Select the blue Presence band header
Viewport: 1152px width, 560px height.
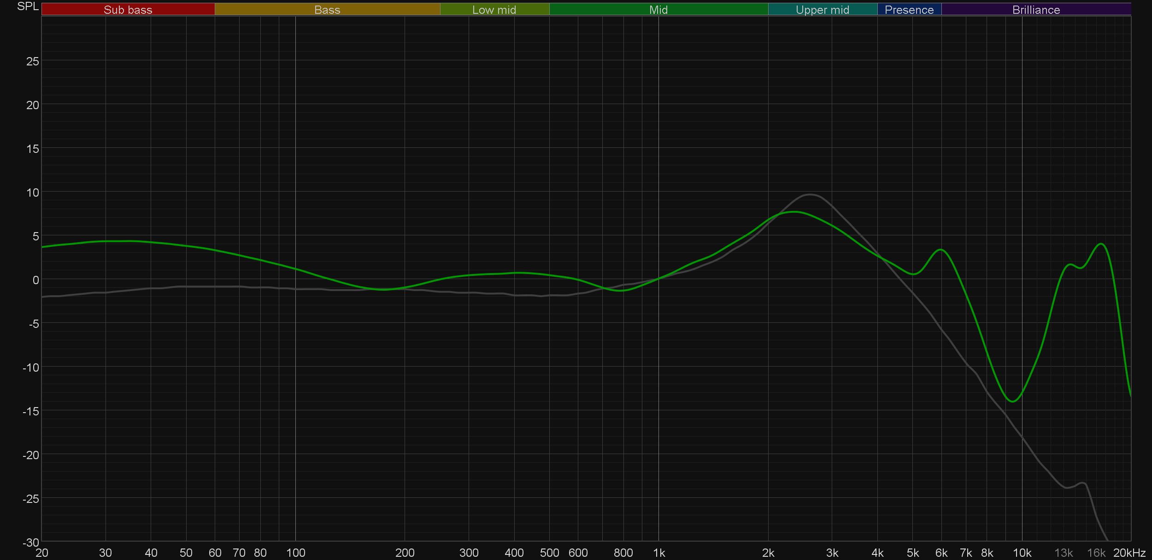coord(909,10)
